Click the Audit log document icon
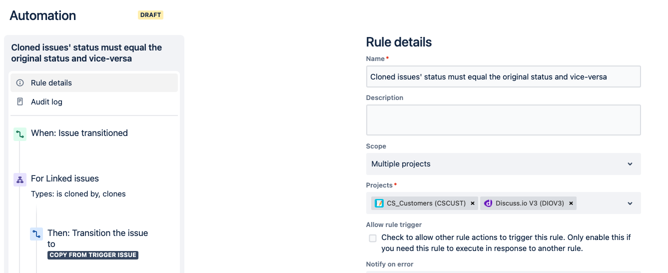 20,102
